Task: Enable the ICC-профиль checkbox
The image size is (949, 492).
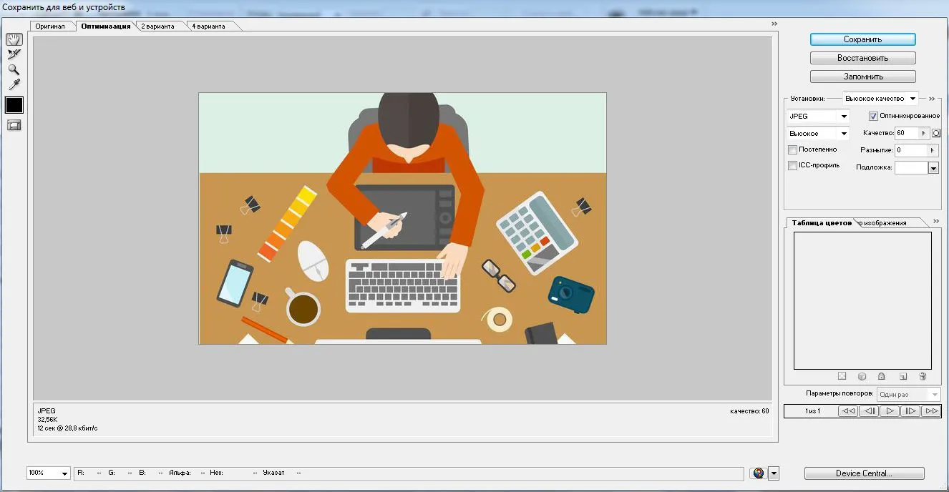Action: coord(792,165)
